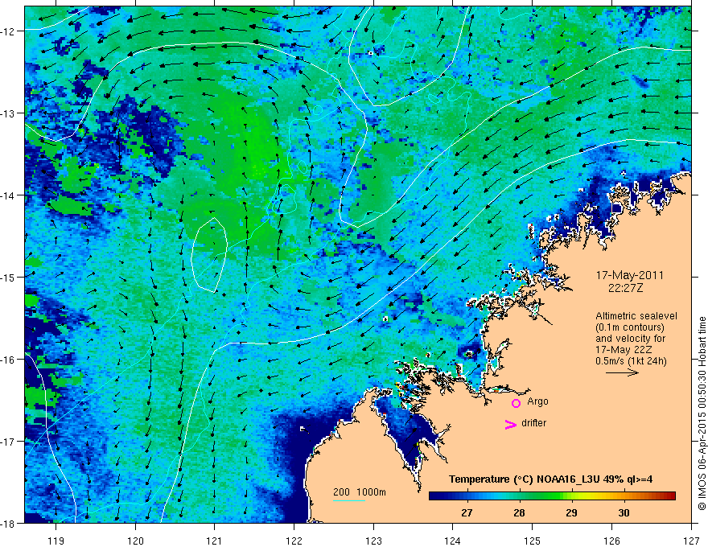Click the colorbar value 27
This screenshot has height=547, width=708.
coord(467,512)
